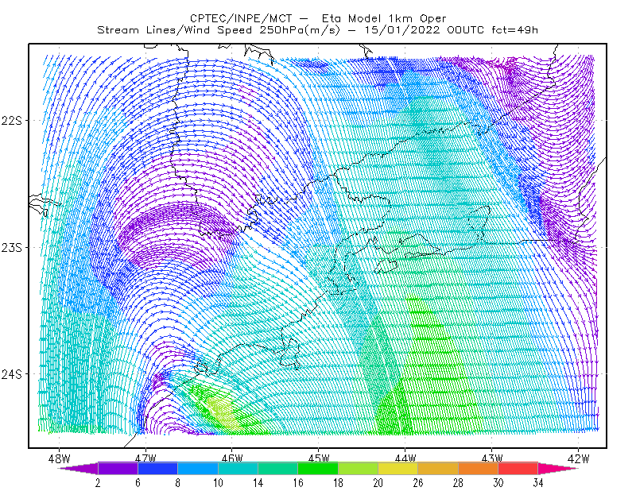
Task: Click the light blue 8-10 legend swatch
Action: pyautogui.click(x=198, y=468)
